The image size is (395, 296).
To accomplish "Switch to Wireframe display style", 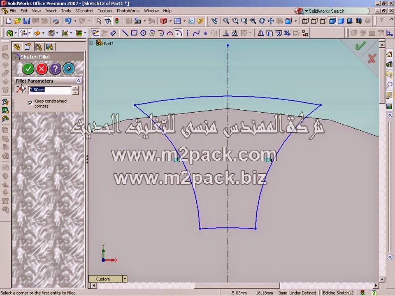I will [305, 21].
